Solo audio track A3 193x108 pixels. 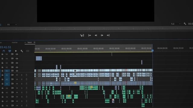click(22, 84)
